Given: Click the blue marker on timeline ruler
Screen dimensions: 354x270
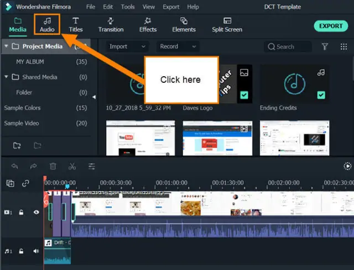Looking at the screenshot, I should pos(67,187).
